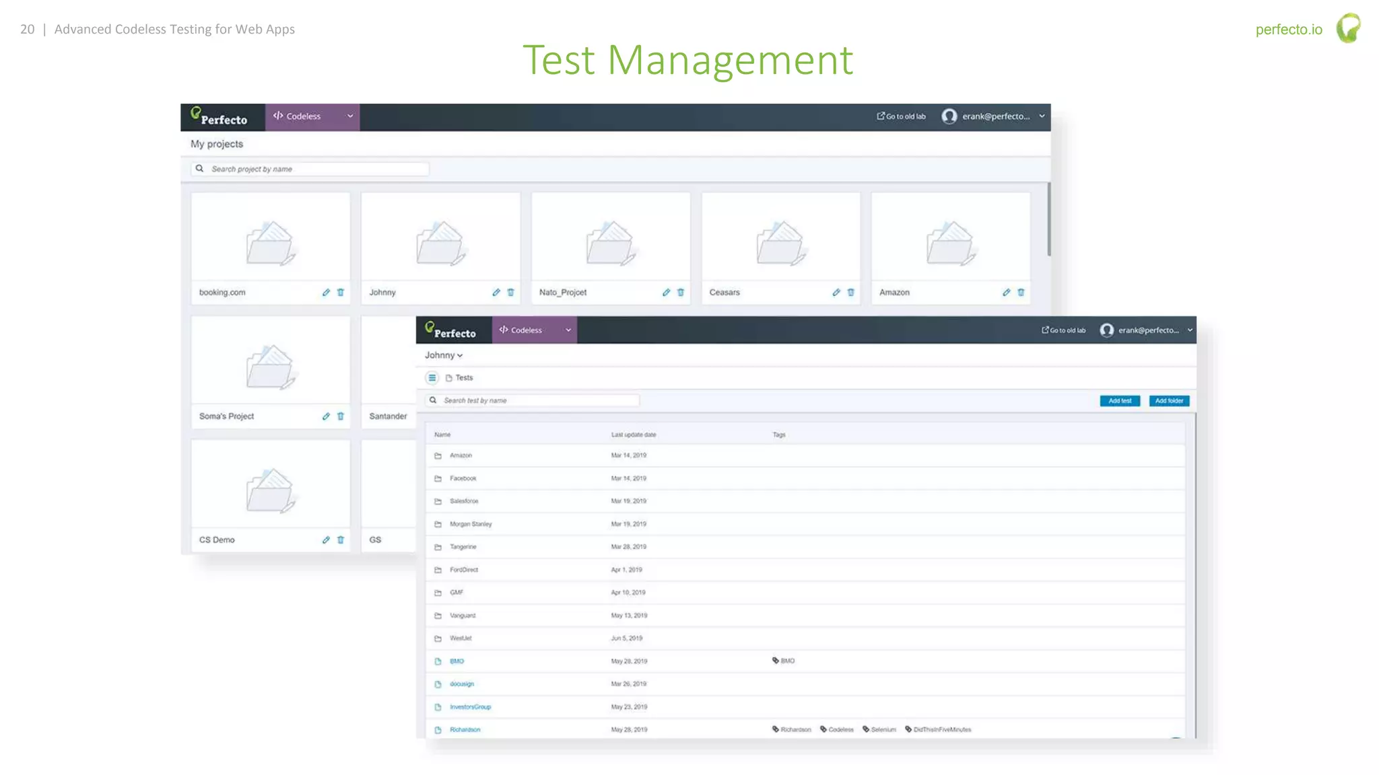
Task: Click the edit pencil icon for booking.com project
Action: click(x=326, y=292)
